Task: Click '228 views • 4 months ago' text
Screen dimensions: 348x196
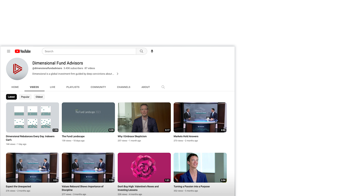Action: pyautogui.click(x=130, y=194)
